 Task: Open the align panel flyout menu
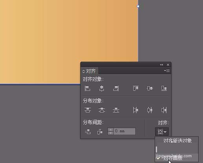tap(167, 71)
